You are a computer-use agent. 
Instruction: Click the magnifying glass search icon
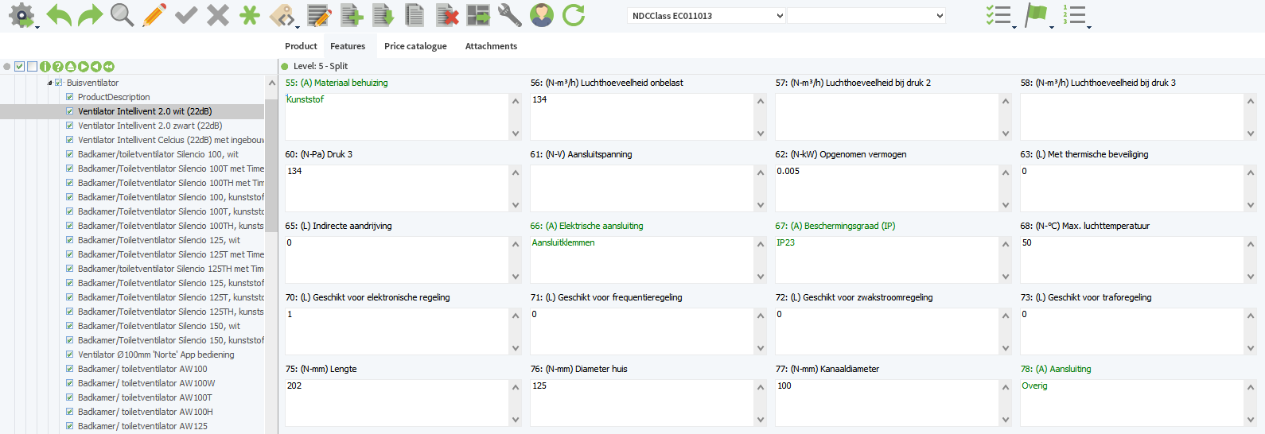(x=122, y=15)
